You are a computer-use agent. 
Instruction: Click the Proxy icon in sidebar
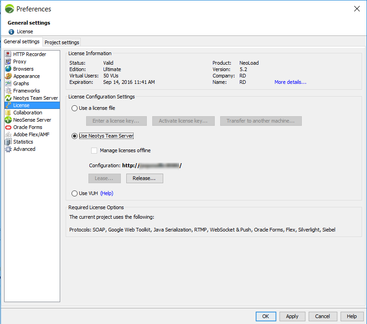8,62
